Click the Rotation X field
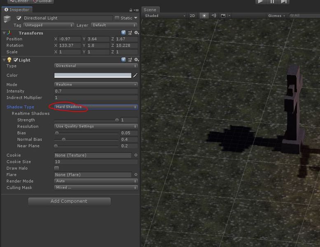The height and width of the screenshot is (247, 320). tap(70, 45)
